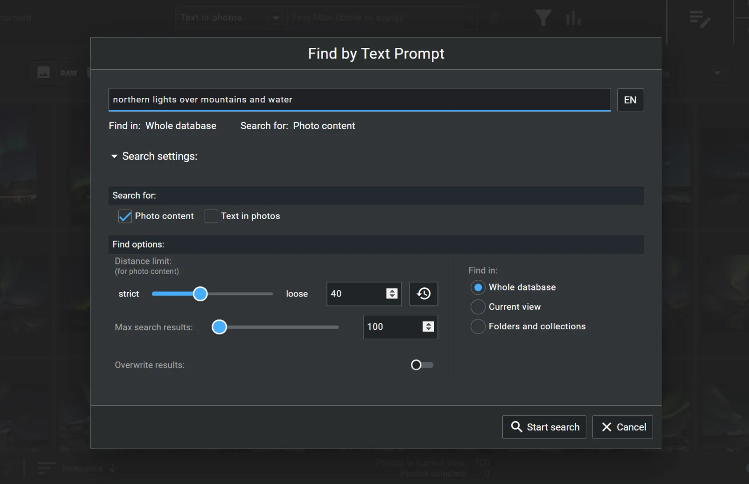Click the 'Relevance' sort label in background
The height and width of the screenshot is (484, 749).
(82, 469)
